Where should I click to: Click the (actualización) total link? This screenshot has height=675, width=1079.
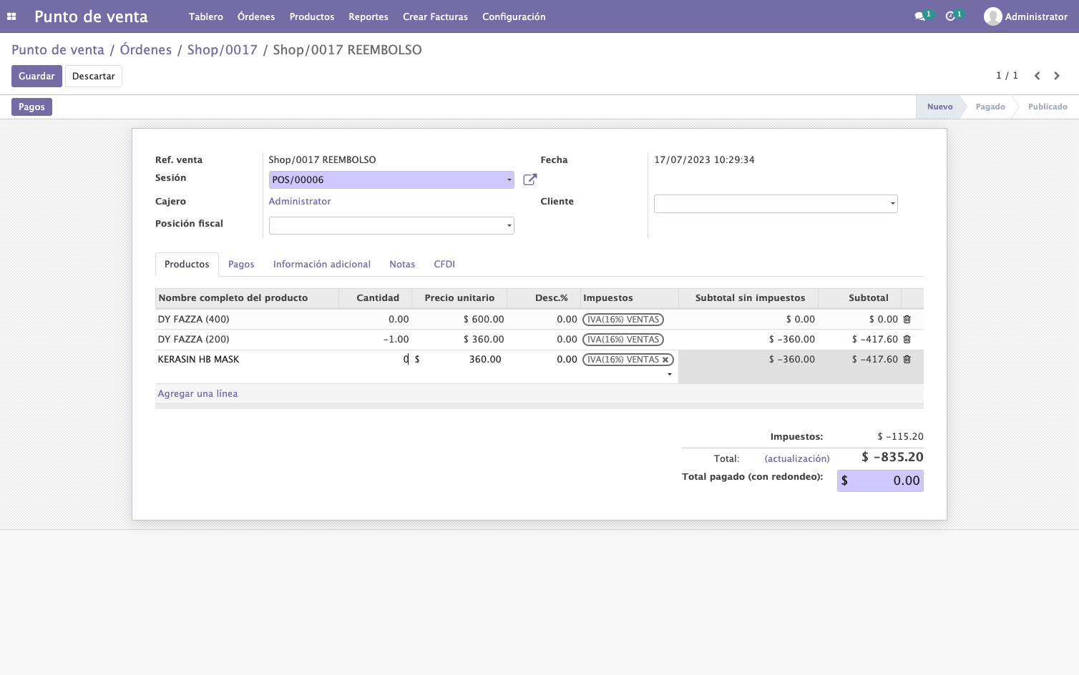pyautogui.click(x=797, y=459)
